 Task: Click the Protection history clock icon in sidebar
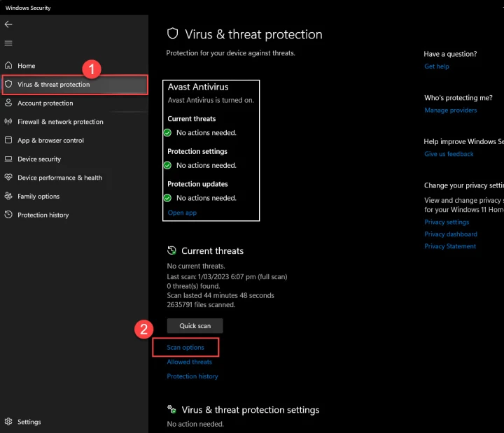tap(8, 215)
